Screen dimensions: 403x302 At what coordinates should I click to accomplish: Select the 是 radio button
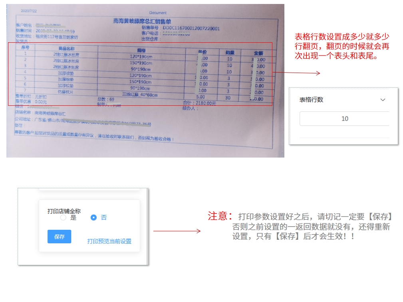click(63, 218)
